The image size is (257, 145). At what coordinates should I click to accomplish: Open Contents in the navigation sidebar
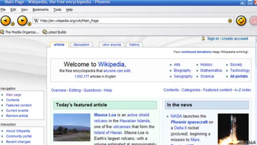click(x=12, y=100)
